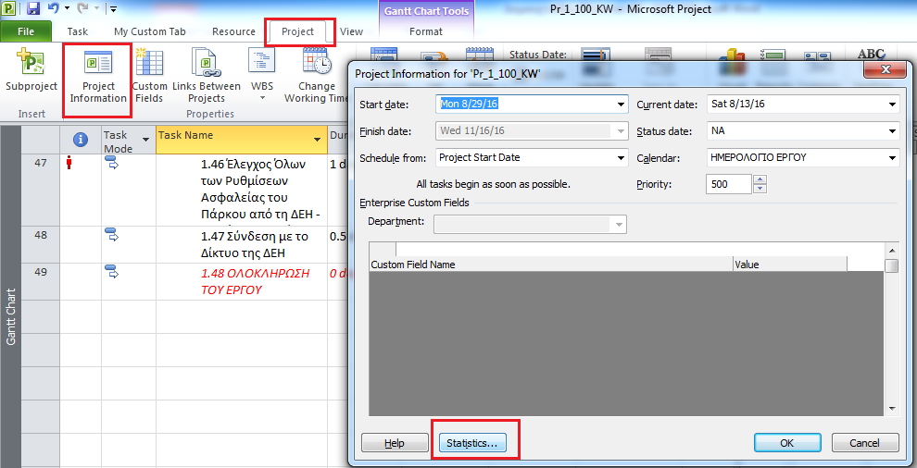Viewport: 917px width, 468px height.
Task: Open the Schedule from combo box
Action: pos(532,157)
